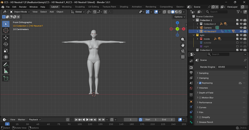Switch orthographic/perspective grid icon
The image size is (249, 130).
tap(183, 57)
